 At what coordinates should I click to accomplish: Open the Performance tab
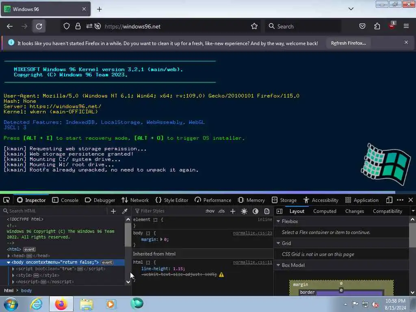click(x=213, y=200)
